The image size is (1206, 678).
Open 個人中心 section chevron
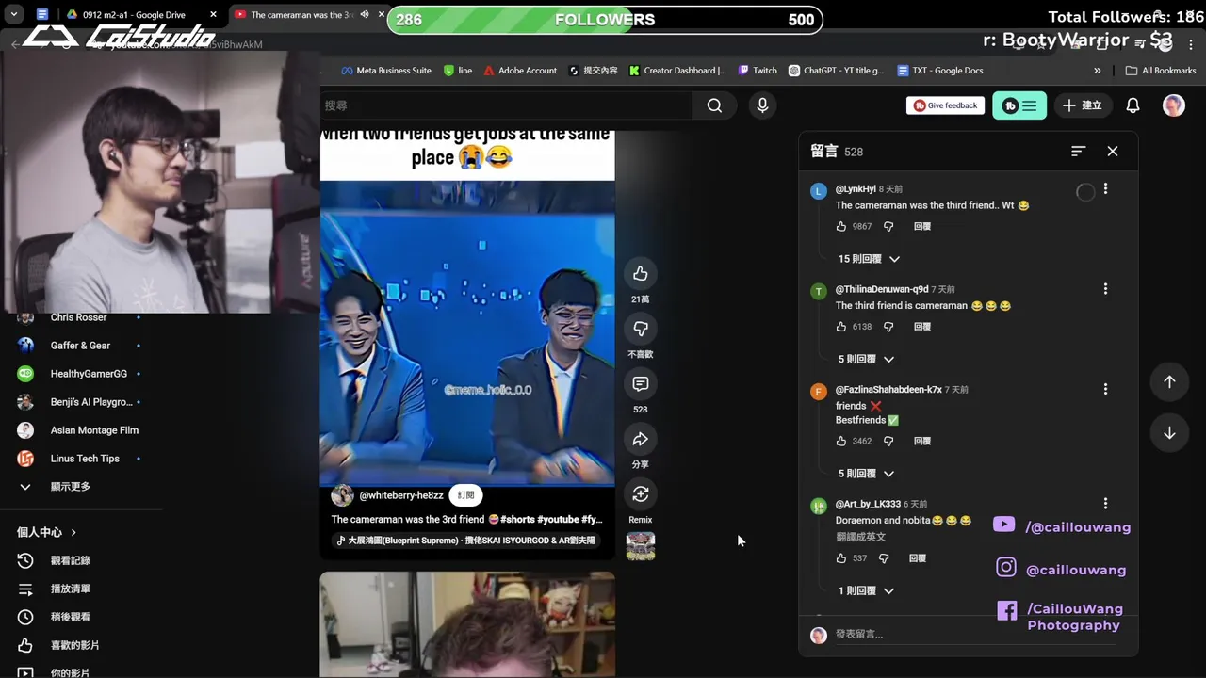pos(73,532)
